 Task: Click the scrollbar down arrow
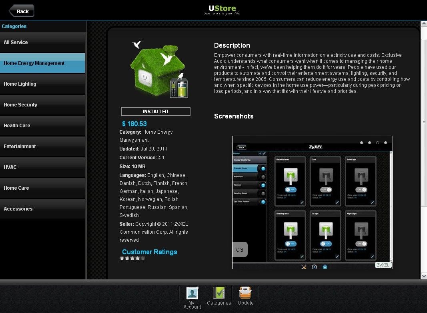click(x=424, y=276)
